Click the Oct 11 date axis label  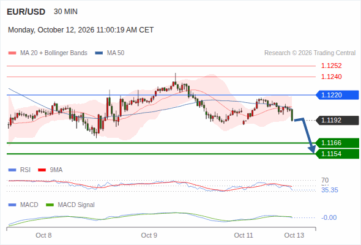click(x=244, y=235)
